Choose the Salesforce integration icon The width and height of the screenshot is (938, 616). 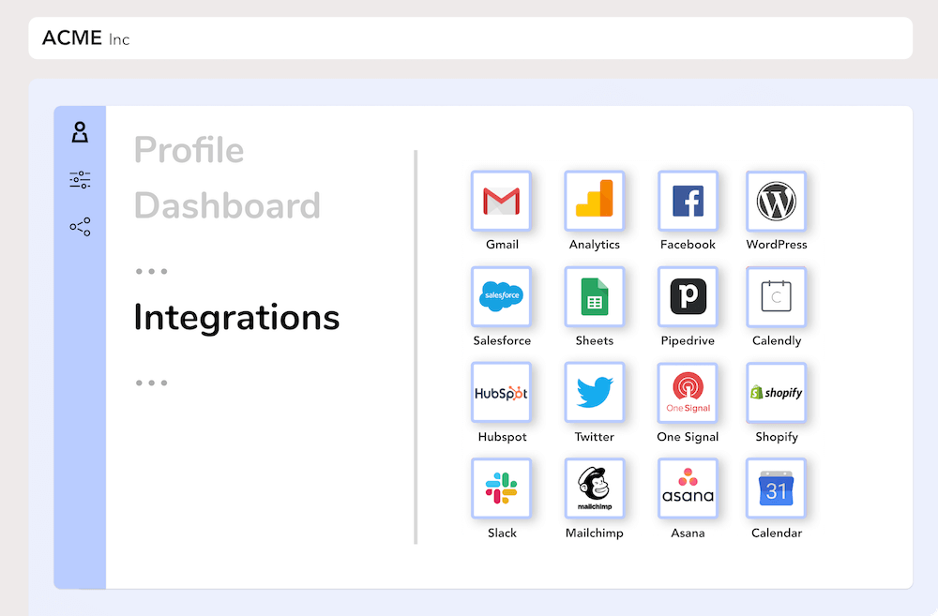click(501, 296)
